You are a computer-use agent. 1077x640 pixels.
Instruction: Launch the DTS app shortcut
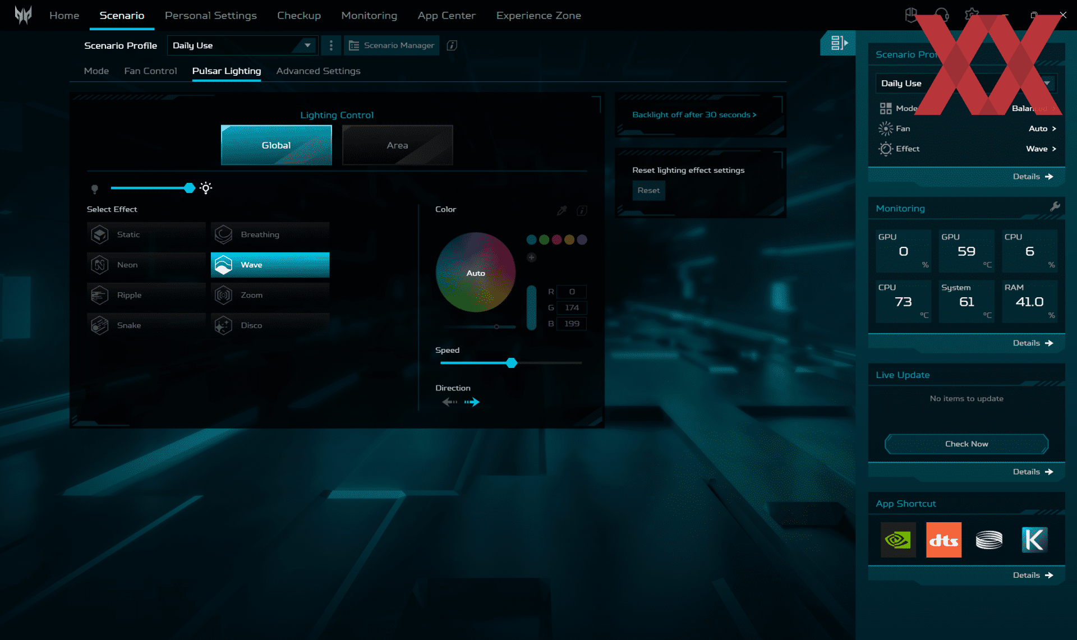coord(943,540)
